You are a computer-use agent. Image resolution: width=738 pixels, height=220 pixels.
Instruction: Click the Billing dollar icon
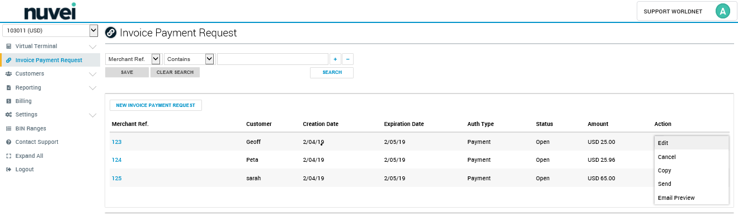click(x=9, y=101)
